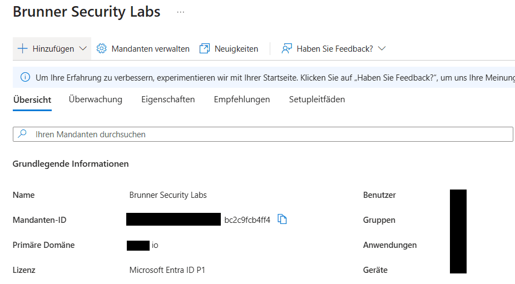Click the info icon in the banner
The width and height of the screenshot is (515, 284).
click(x=25, y=77)
